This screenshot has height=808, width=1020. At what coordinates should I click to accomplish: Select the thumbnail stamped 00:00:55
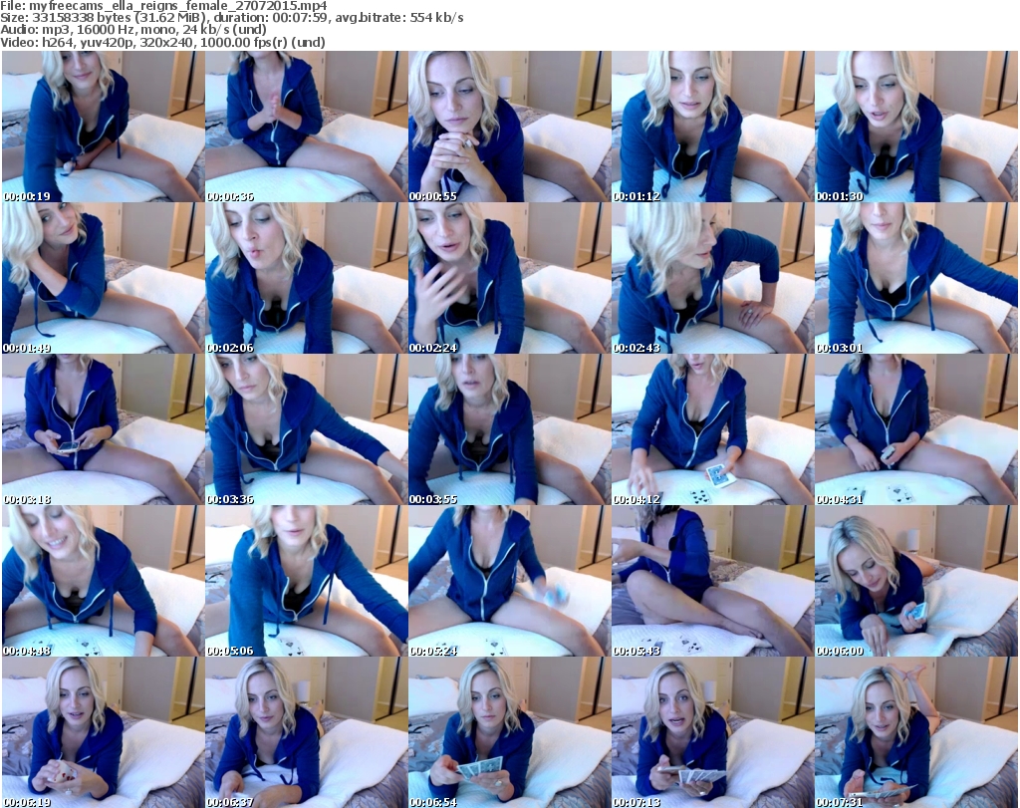[x=509, y=127]
